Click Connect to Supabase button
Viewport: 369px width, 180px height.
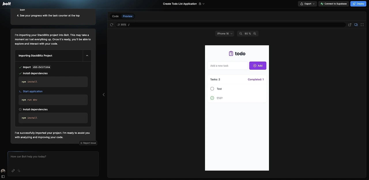click(333, 4)
